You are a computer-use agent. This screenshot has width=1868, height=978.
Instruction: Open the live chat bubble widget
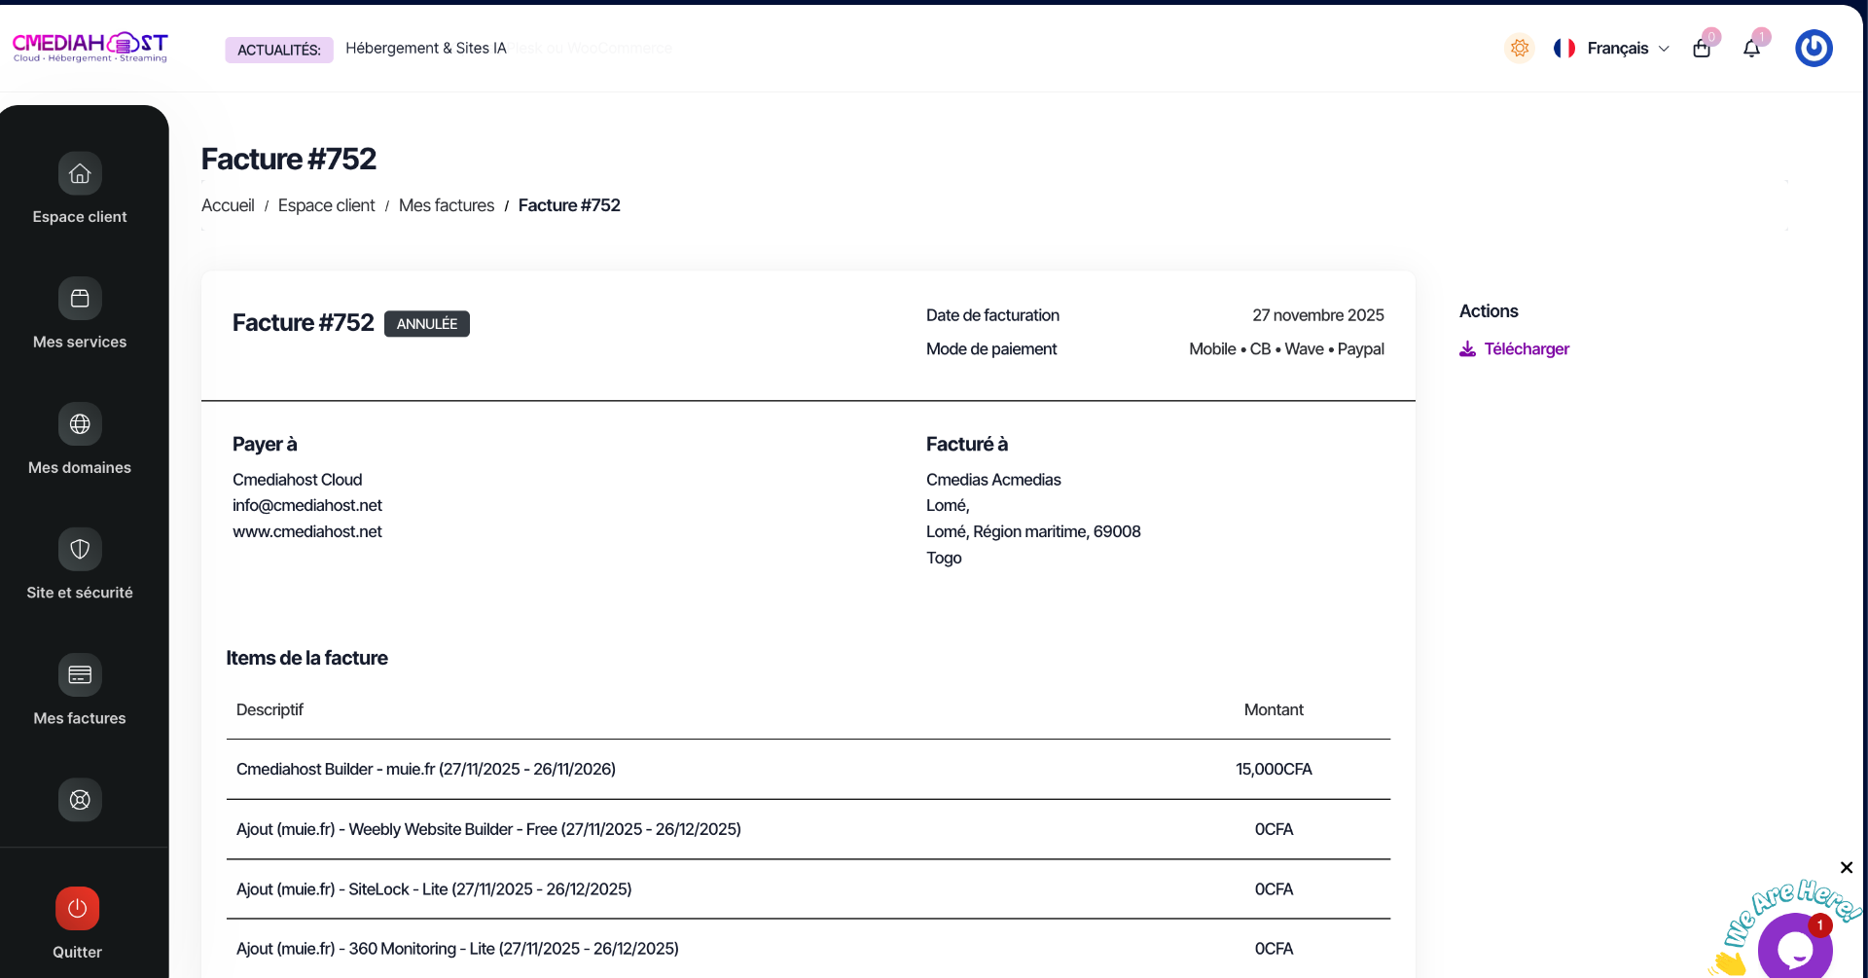point(1795,948)
